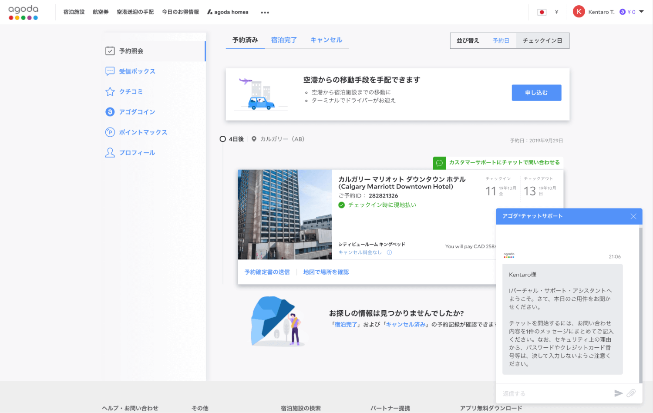Viewport: 653px width, 413px height.
Task: Click the 予約確定書の送信 link
Action: [x=267, y=272]
